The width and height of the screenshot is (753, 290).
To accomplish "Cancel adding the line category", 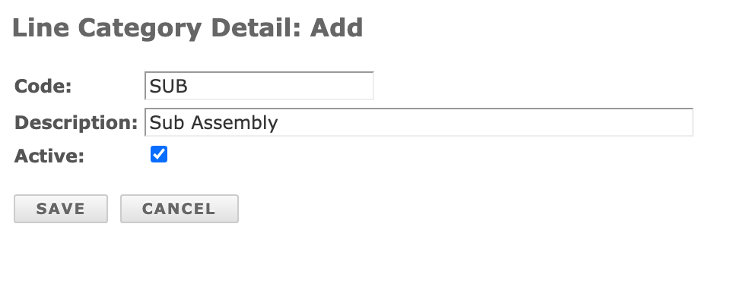I will click(180, 209).
